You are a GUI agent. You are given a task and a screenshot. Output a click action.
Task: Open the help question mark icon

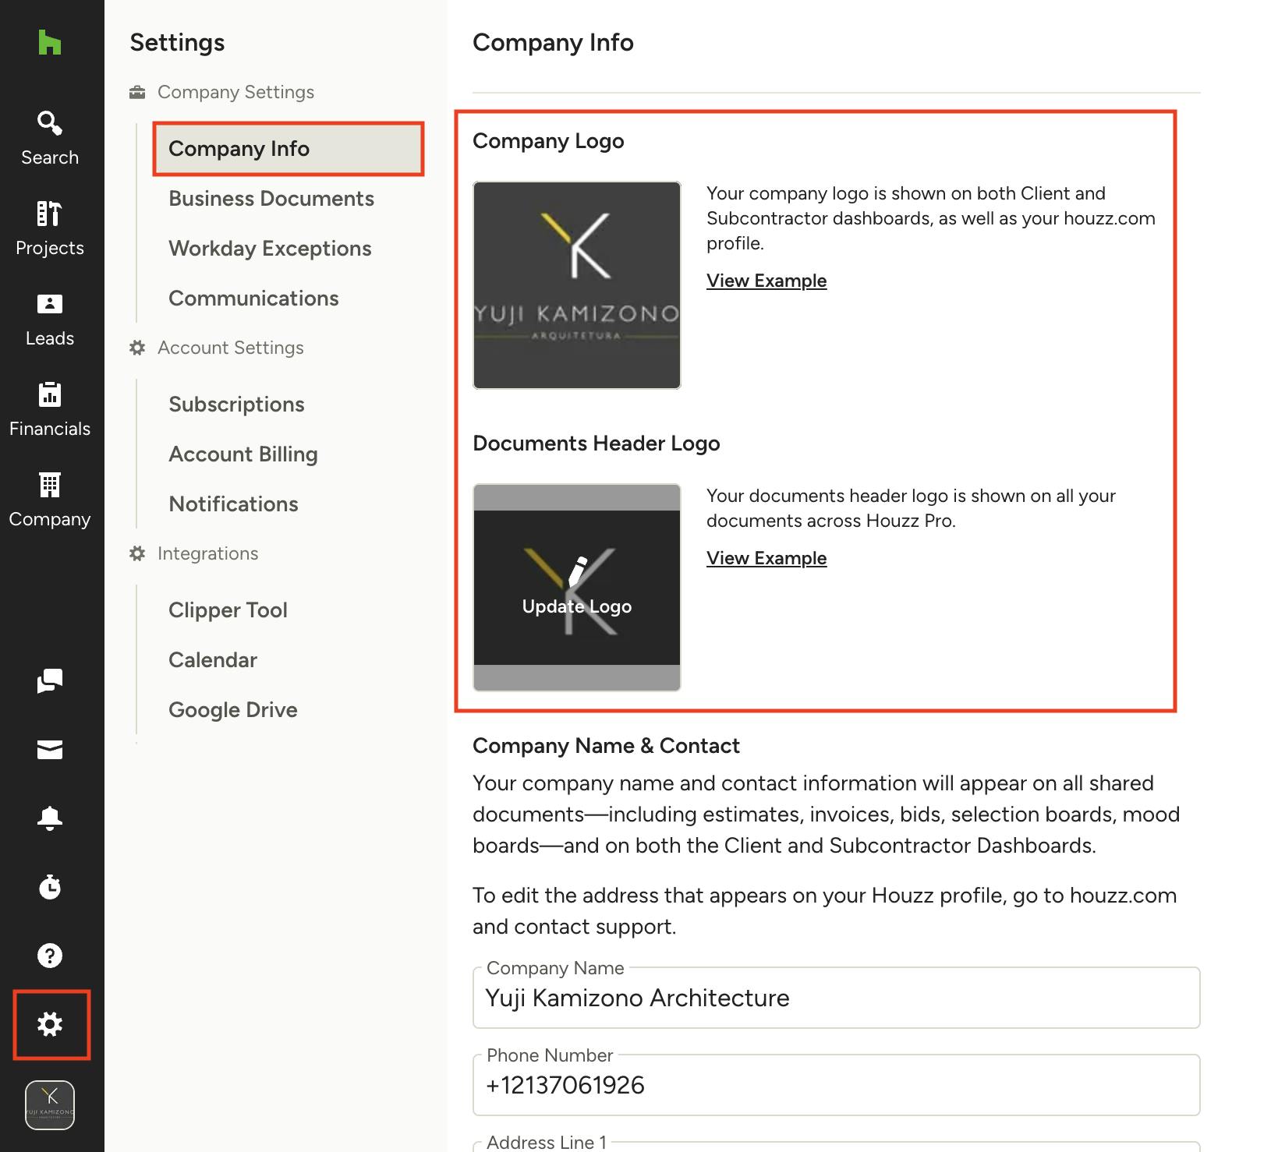coord(50,955)
